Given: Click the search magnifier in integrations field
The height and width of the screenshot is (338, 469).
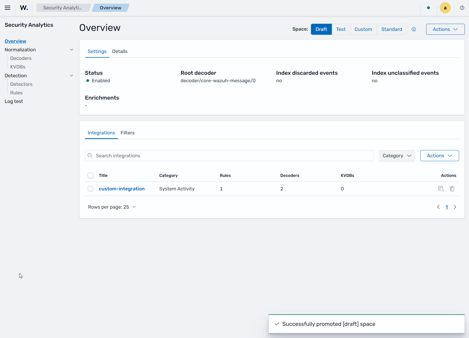Looking at the screenshot, I should point(90,156).
